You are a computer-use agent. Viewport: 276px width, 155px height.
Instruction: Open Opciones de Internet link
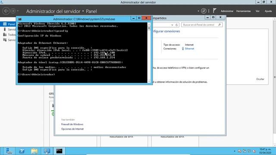coord(72,129)
